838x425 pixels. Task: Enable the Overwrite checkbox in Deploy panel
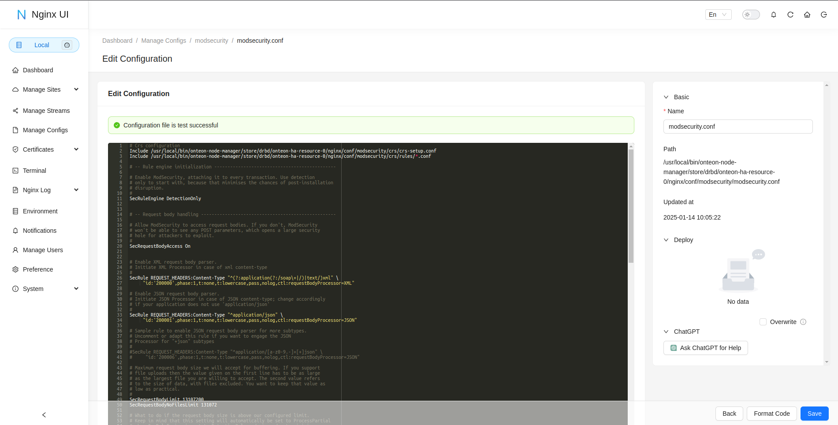pyautogui.click(x=762, y=322)
